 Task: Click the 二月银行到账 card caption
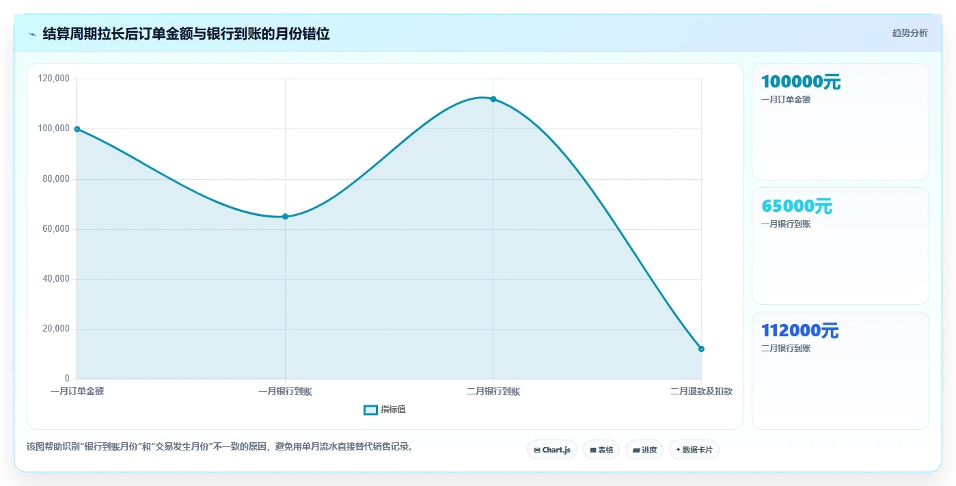786,349
